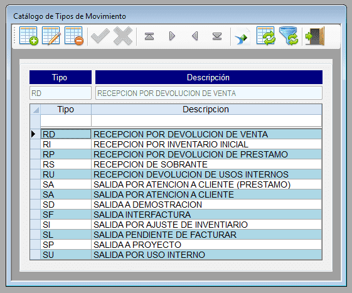Screen dimensions: 352x293
Task: Go to previous record arrow
Action: tap(195, 36)
